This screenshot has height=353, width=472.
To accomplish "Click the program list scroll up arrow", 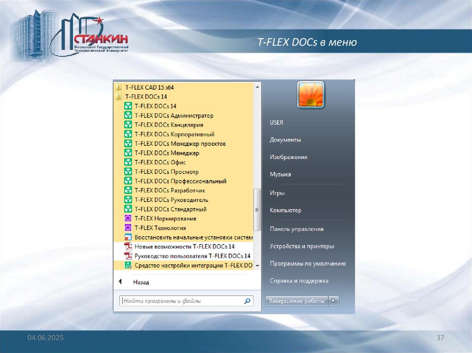I will pyautogui.click(x=257, y=87).
